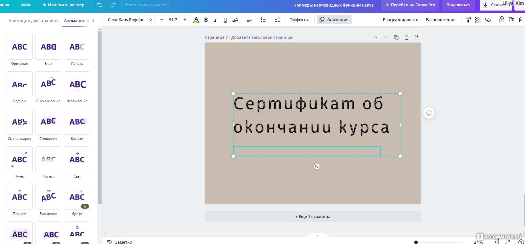This screenshot has height=244, width=525.
Task: Duplicate page 7
Action: (x=396, y=37)
